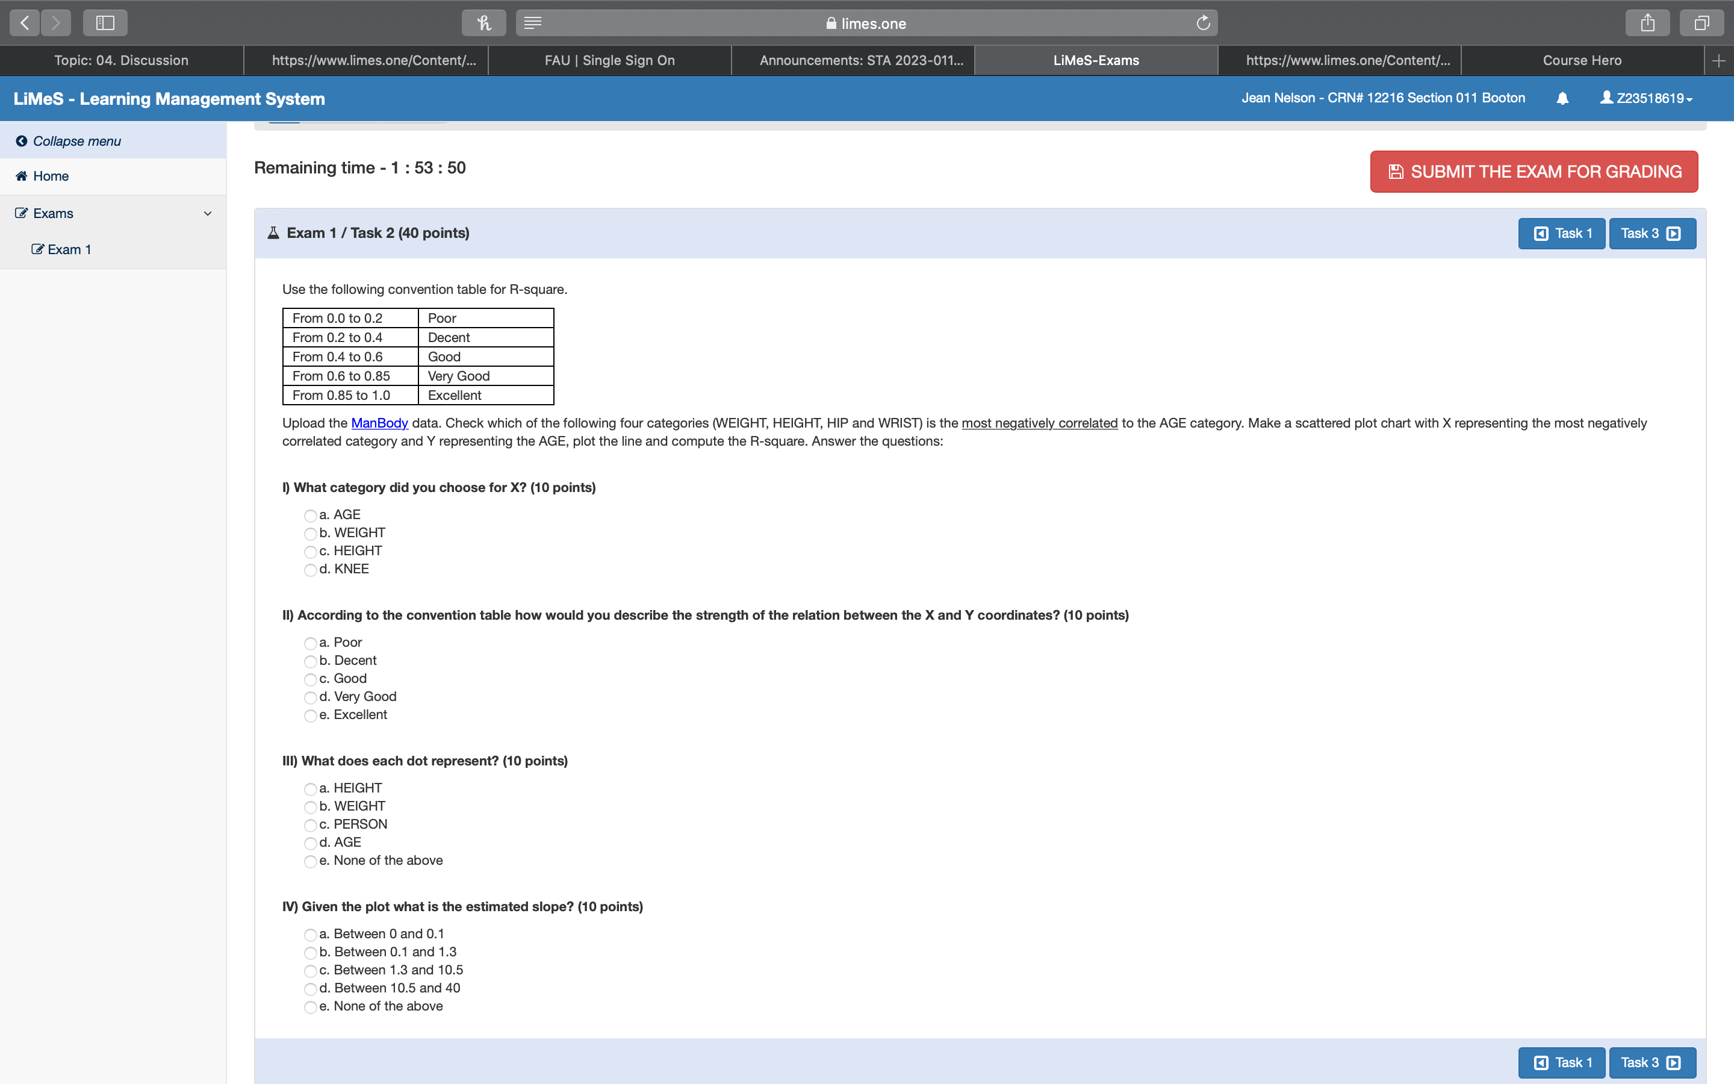Collapse the Exams section chevron
The height and width of the screenshot is (1084, 1734).
coord(207,213)
